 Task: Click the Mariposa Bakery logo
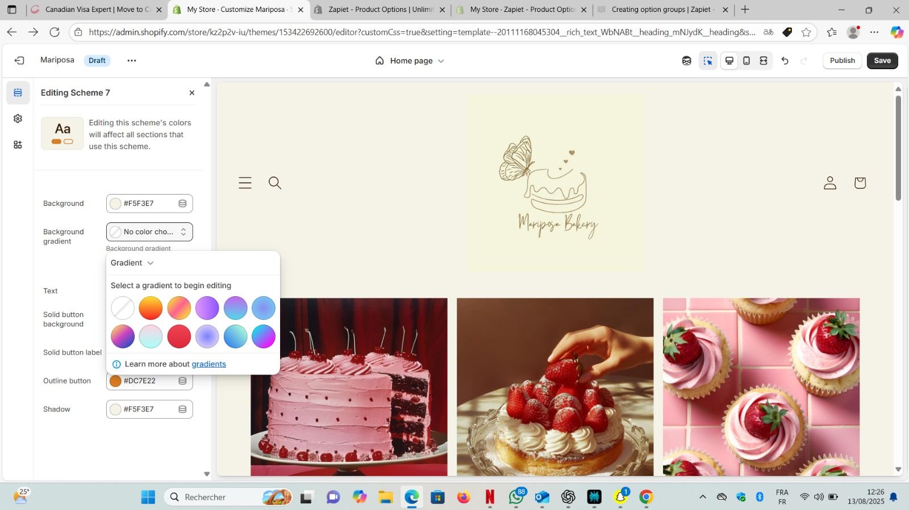556,183
